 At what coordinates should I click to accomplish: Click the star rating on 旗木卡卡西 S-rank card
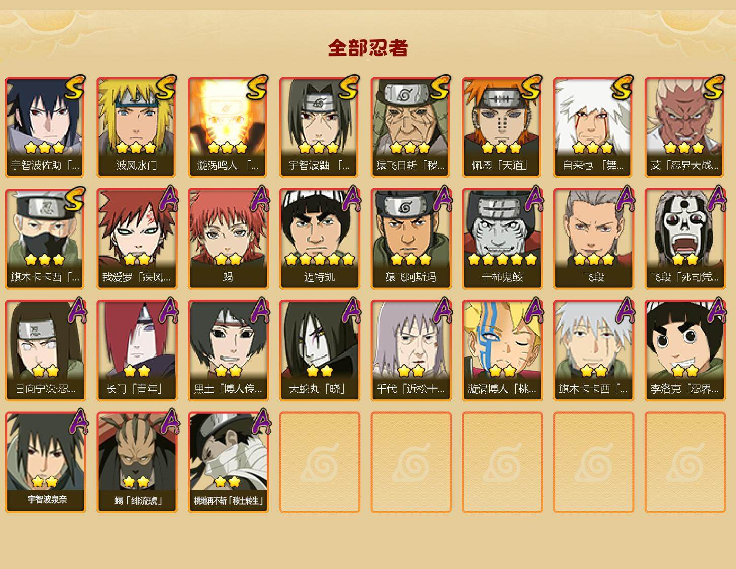tap(45, 260)
